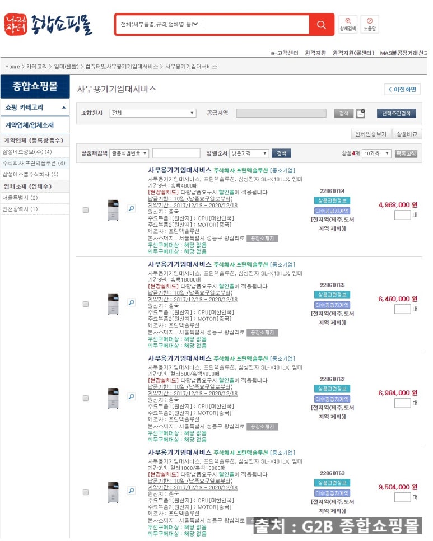This screenshot has width=433, height=541.
Task: Click 공장소재지 button of product 22860764
Action: (262, 239)
